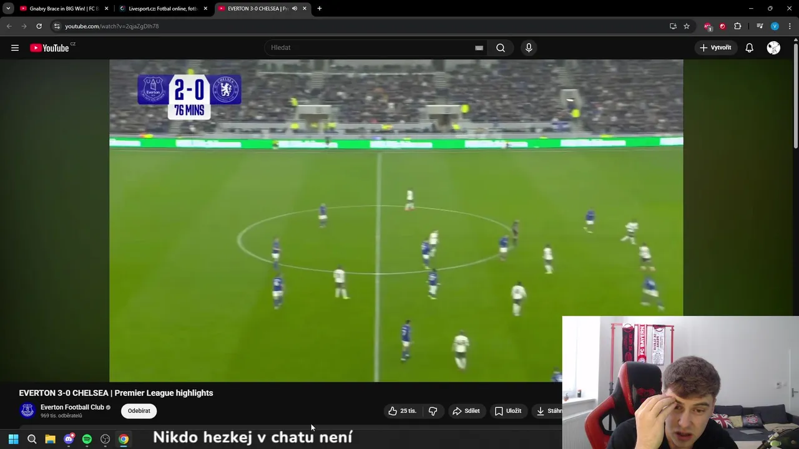Open the YouTube notifications bell

pos(749,47)
